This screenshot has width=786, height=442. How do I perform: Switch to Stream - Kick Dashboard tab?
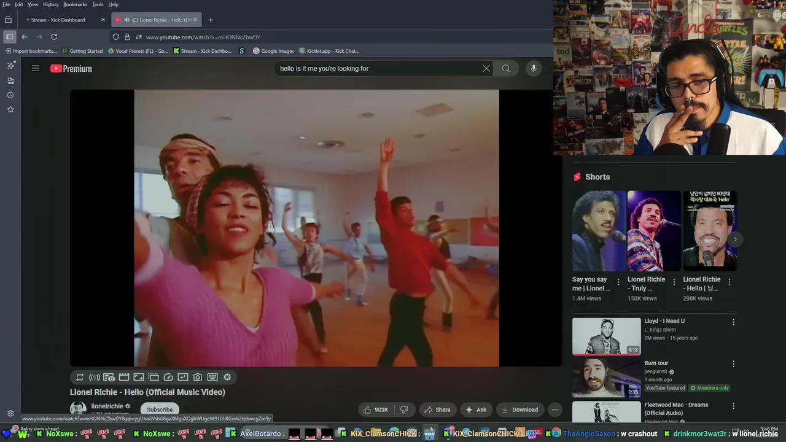(x=58, y=20)
